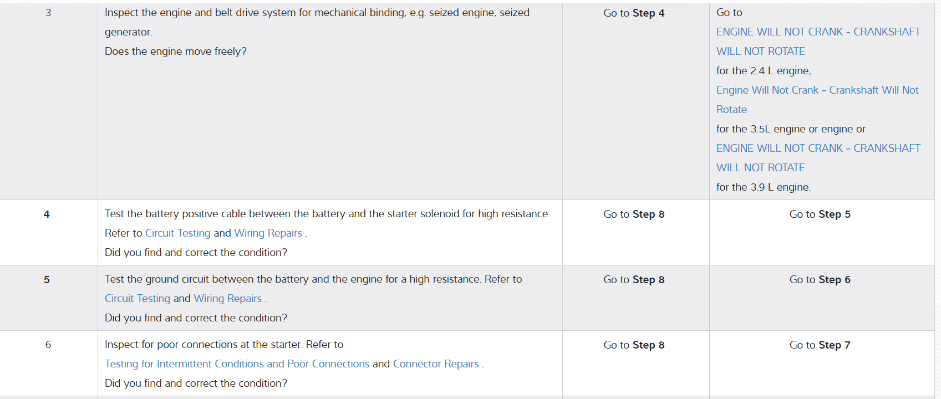Open the 3.5L Engine Will Not Crank link
941x399 pixels.
[817, 90]
